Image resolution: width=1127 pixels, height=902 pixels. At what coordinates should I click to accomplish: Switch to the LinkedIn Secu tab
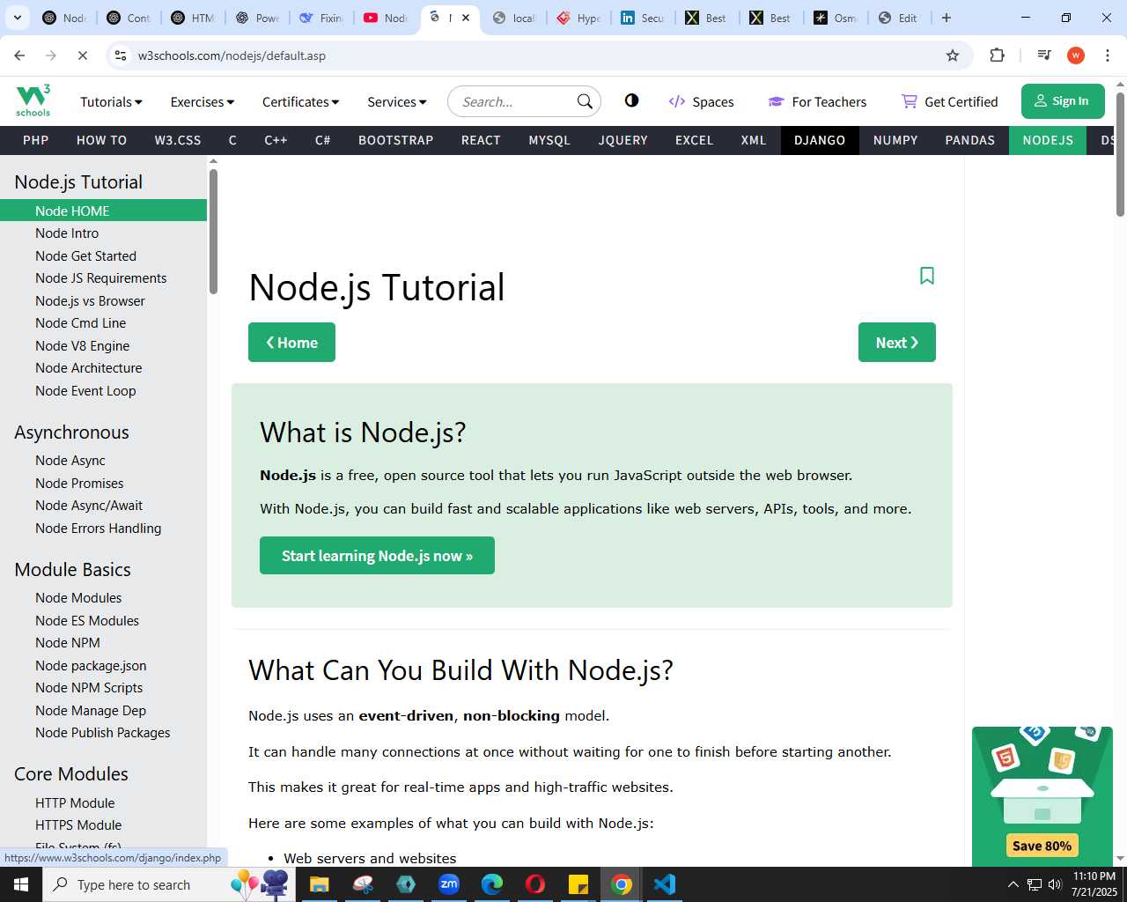click(x=643, y=18)
